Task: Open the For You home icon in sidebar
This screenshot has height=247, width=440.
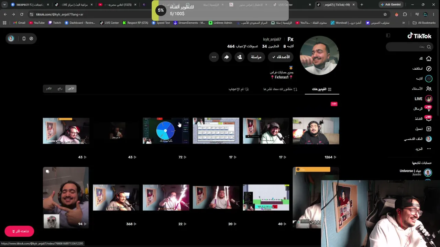Action: coord(429,59)
